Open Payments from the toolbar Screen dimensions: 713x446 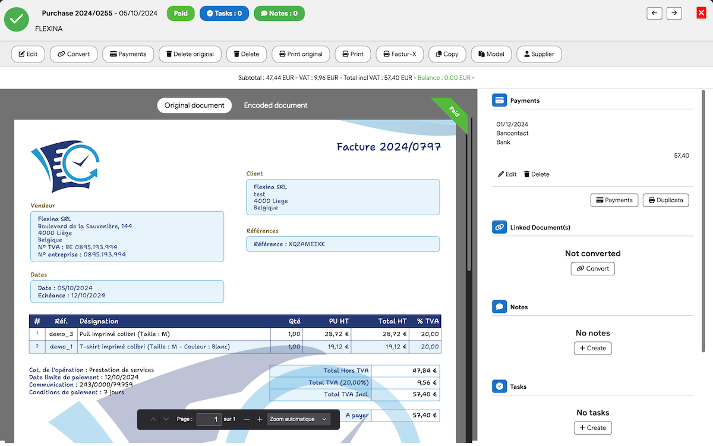128,54
